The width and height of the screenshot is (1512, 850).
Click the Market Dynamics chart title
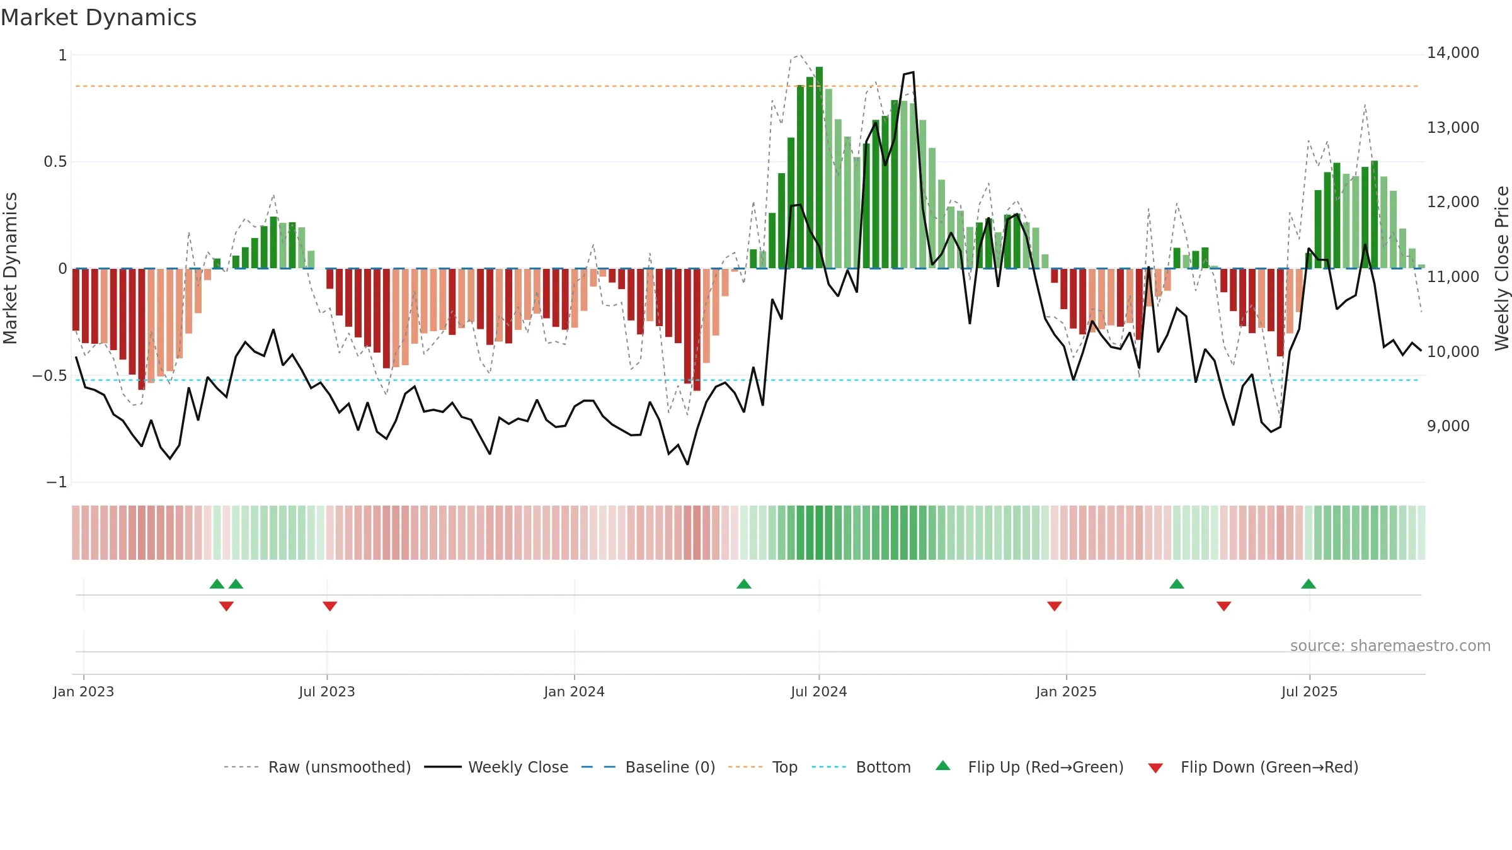click(x=98, y=18)
